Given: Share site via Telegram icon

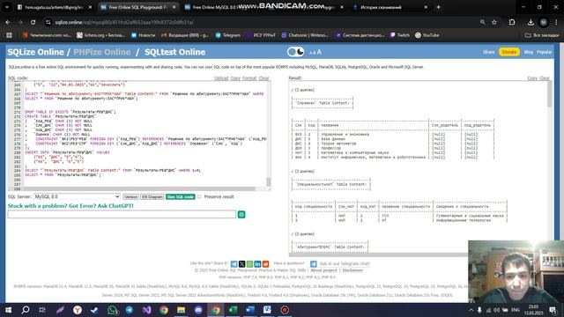Looking at the screenshot, I should coord(234,264).
